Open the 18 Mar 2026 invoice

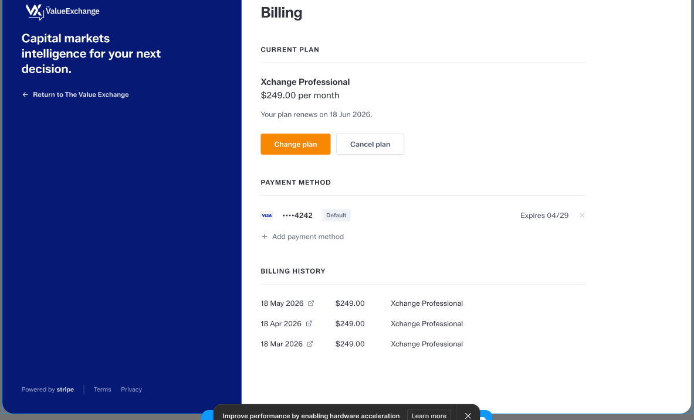click(x=282, y=344)
